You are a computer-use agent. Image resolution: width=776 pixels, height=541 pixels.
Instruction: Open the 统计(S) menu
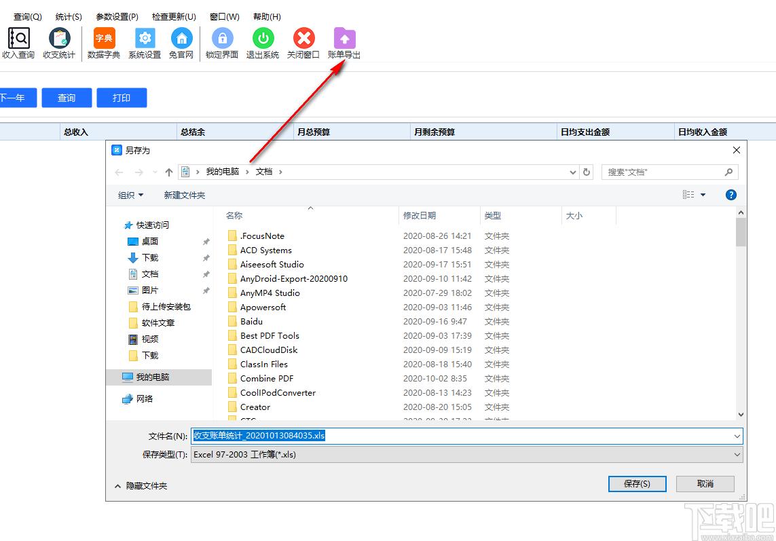click(x=69, y=16)
